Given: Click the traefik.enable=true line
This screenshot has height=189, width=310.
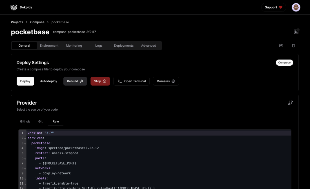Looking at the screenshot, I should click(59, 183).
